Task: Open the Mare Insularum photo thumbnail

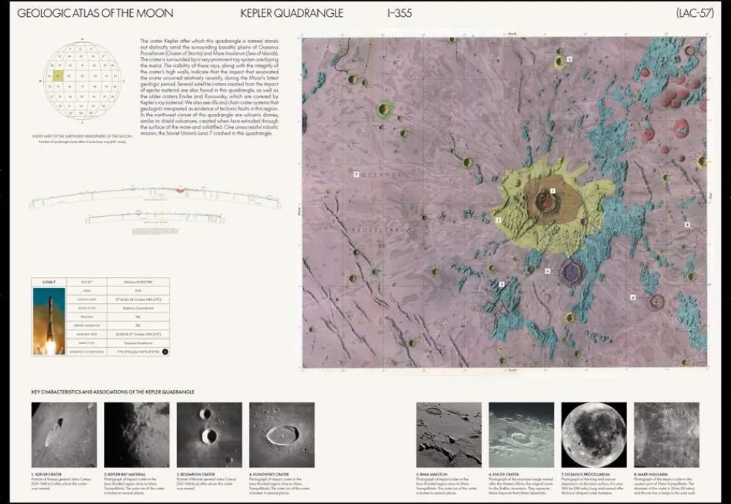Action: coord(666,435)
